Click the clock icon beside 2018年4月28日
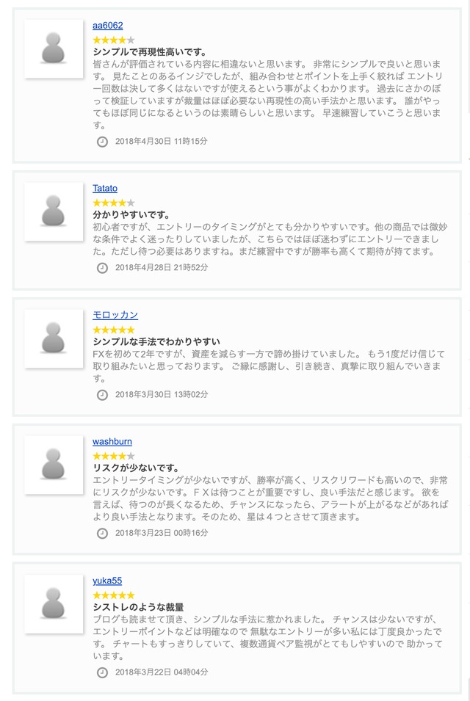The width and height of the screenshot is (470, 701). pos(103,268)
